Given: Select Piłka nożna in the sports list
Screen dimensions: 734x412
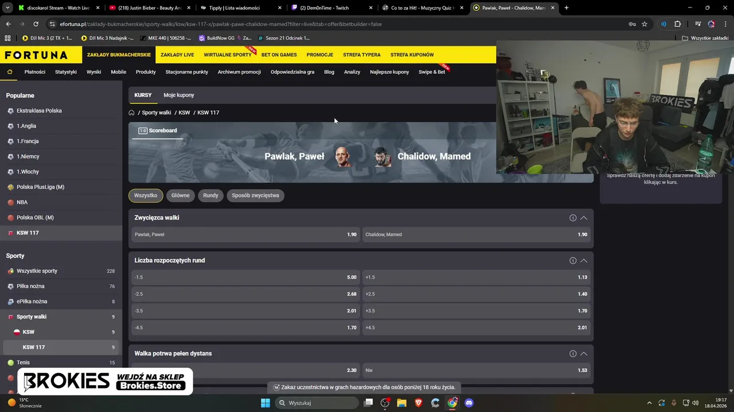Looking at the screenshot, I should (61, 286).
